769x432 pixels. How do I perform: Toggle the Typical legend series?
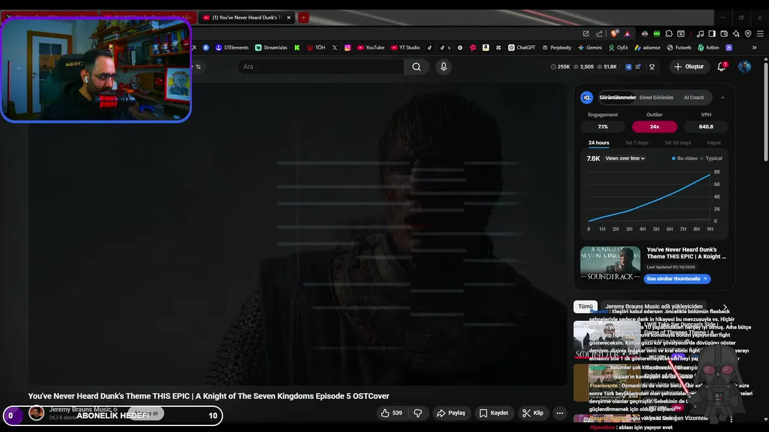point(711,158)
